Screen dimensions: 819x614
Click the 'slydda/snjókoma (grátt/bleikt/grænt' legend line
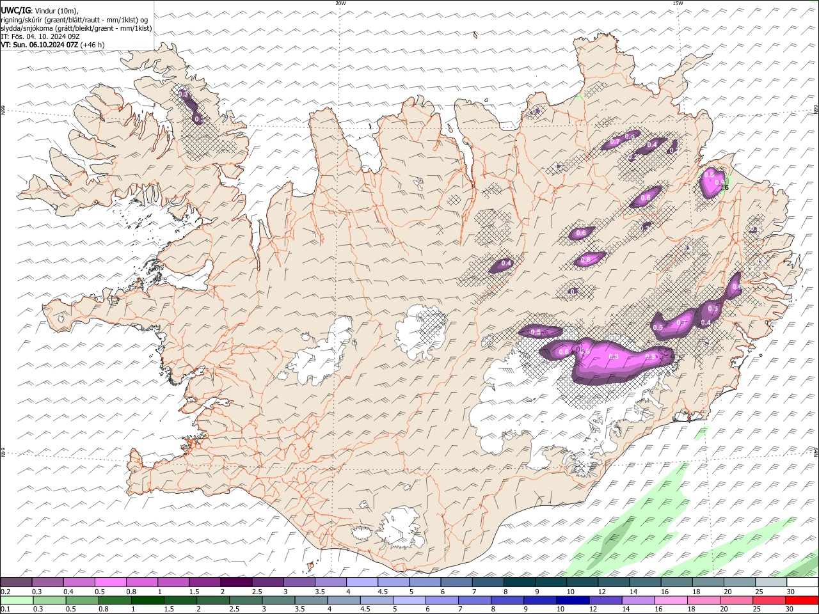pyautogui.click(x=76, y=28)
